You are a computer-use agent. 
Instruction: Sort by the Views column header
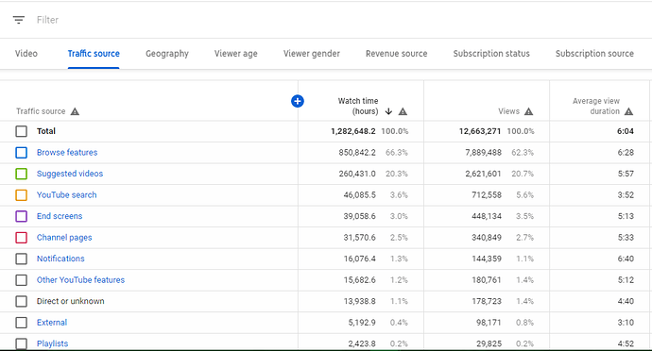coord(509,111)
